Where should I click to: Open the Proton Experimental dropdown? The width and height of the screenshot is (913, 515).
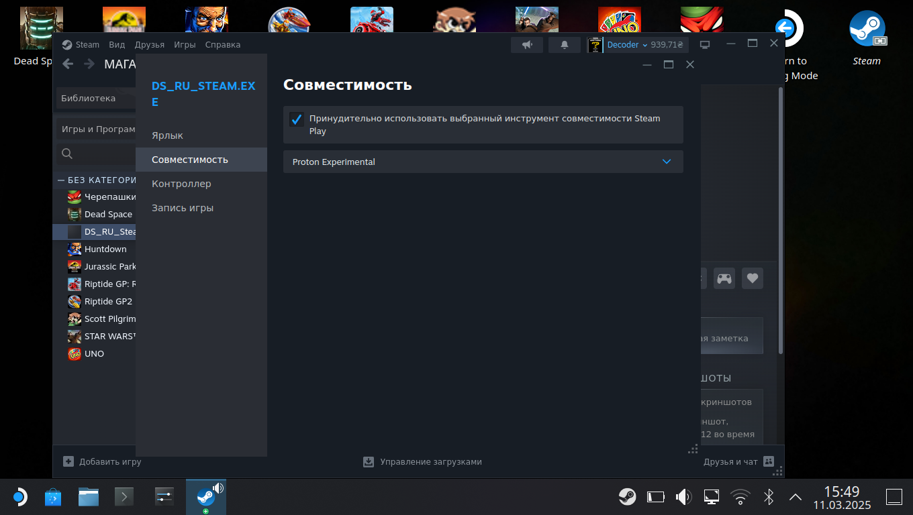pos(483,162)
